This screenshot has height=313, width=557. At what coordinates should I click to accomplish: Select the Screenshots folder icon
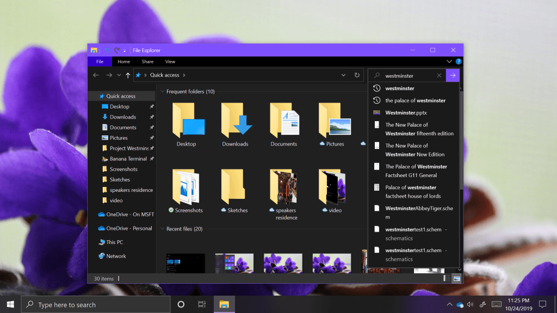click(x=186, y=187)
